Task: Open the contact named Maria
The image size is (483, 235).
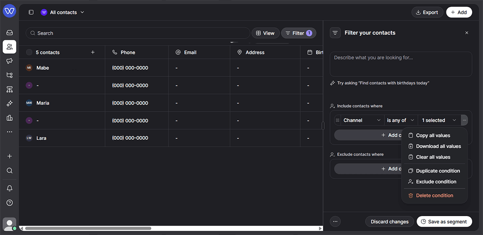Action: [x=43, y=103]
